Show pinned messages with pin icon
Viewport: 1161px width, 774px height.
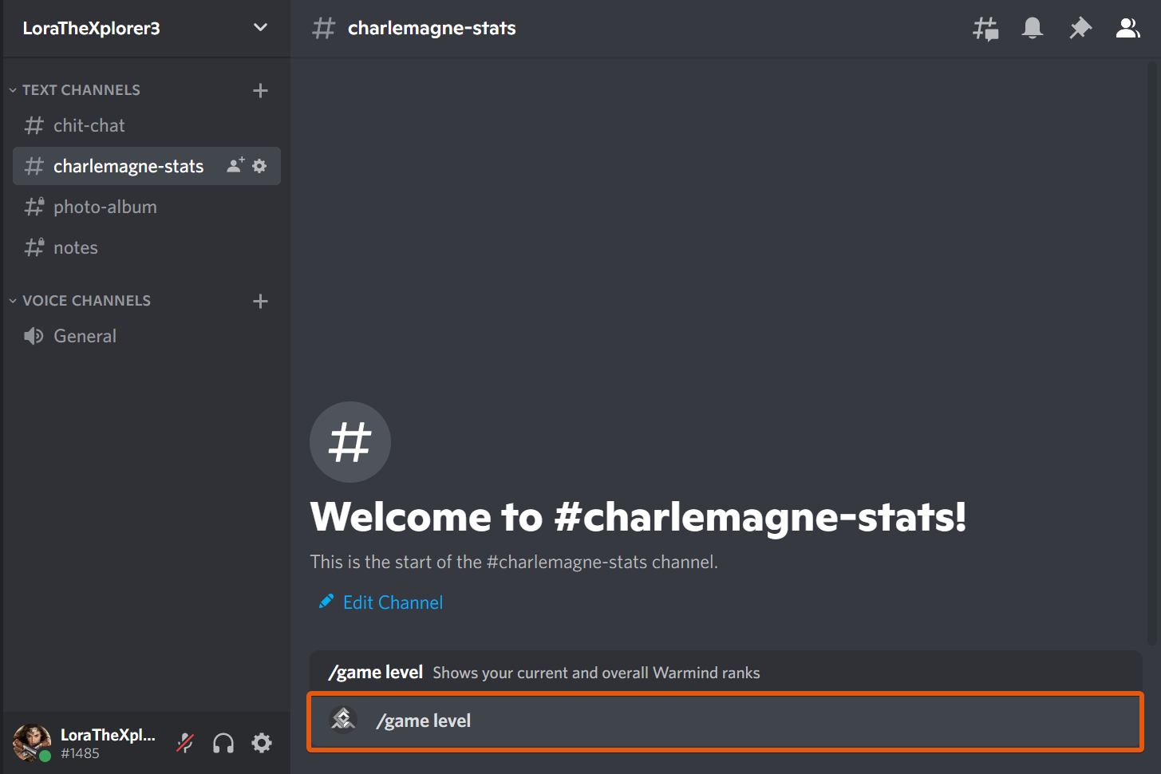click(1080, 29)
